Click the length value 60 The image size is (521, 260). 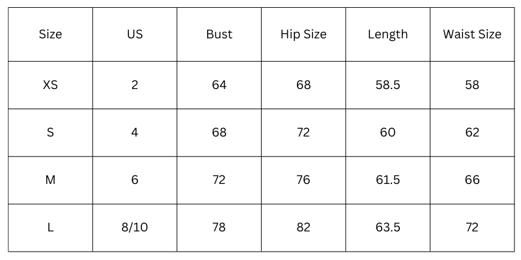click(x=387, y=133)
